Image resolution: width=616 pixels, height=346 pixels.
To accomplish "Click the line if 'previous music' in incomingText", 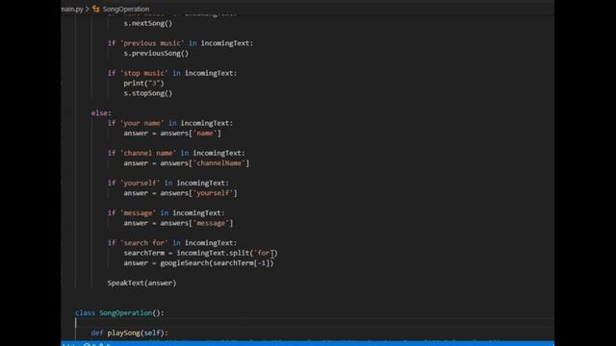I will coord(180,43).
